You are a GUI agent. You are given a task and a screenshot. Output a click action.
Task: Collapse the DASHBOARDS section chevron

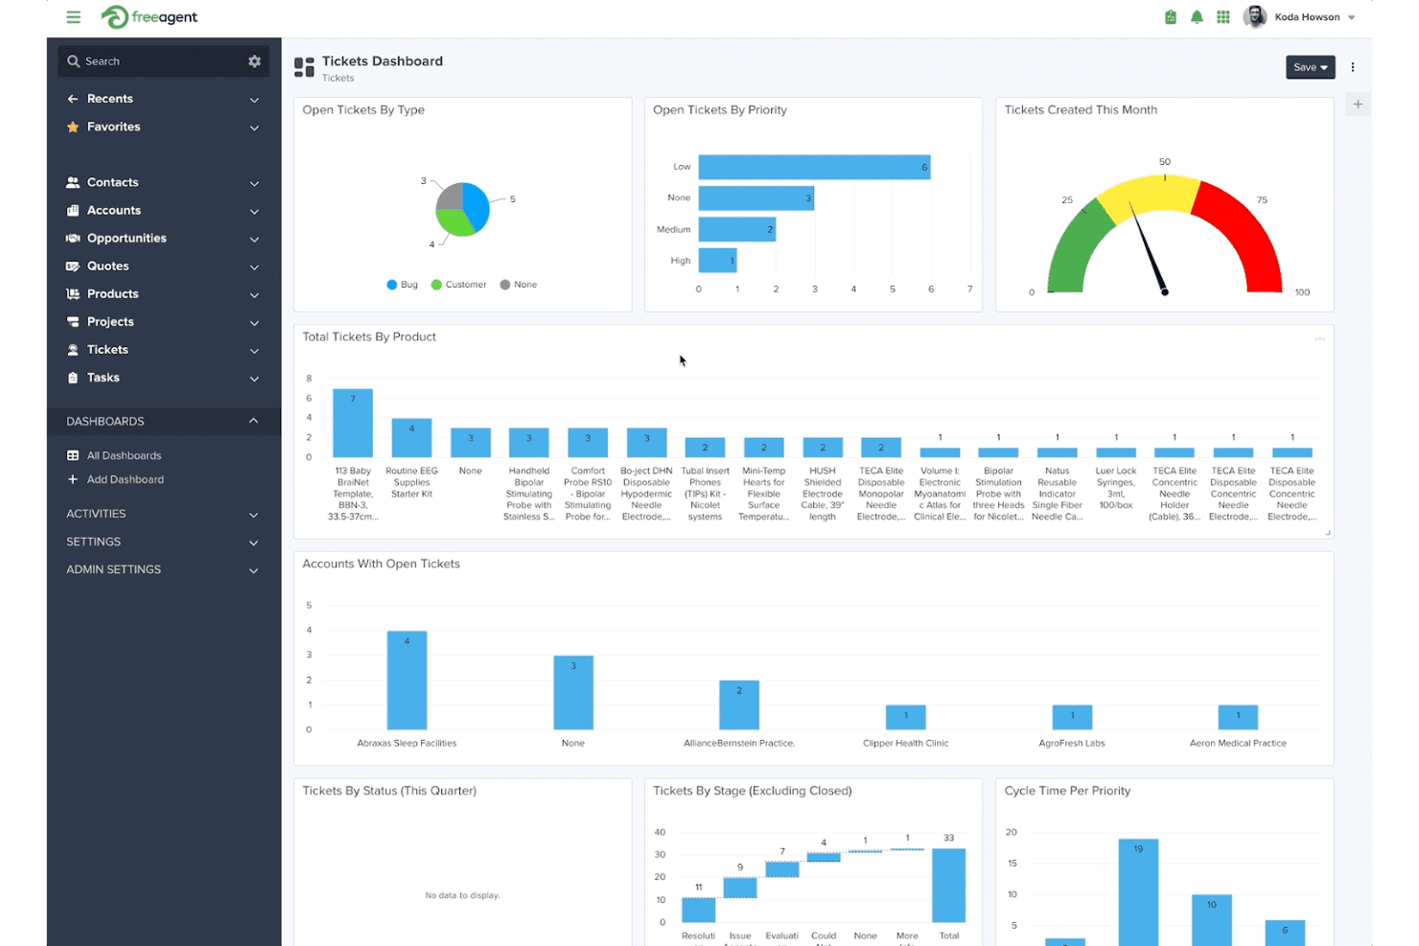[x=253, y=421]
